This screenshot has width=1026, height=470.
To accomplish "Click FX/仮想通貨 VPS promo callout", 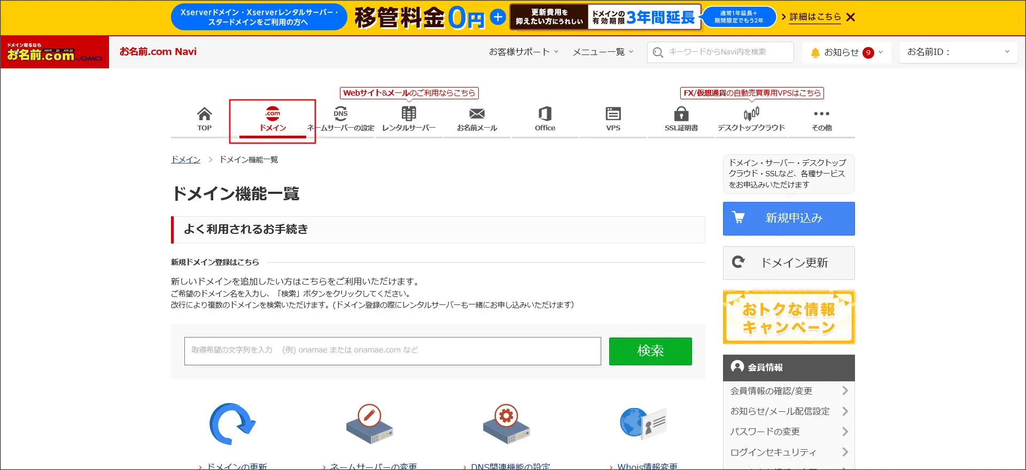I will (752, 93).
